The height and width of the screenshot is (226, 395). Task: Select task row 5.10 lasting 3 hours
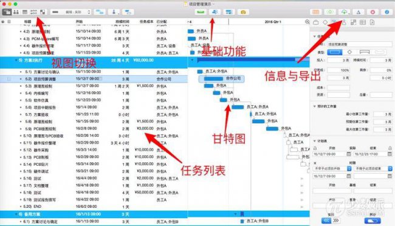pyautogui.click(x=94, y=136)
